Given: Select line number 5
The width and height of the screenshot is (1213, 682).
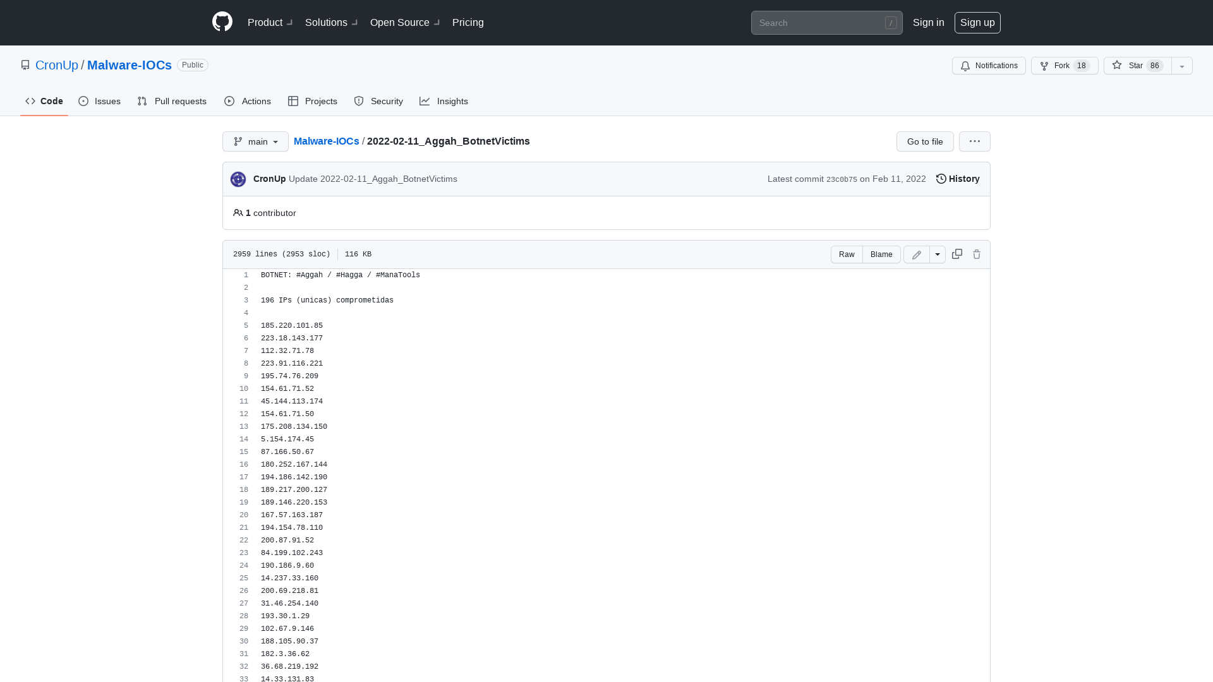Looking at the screenshot, I should pyautogui.click(x=246, y=326).
